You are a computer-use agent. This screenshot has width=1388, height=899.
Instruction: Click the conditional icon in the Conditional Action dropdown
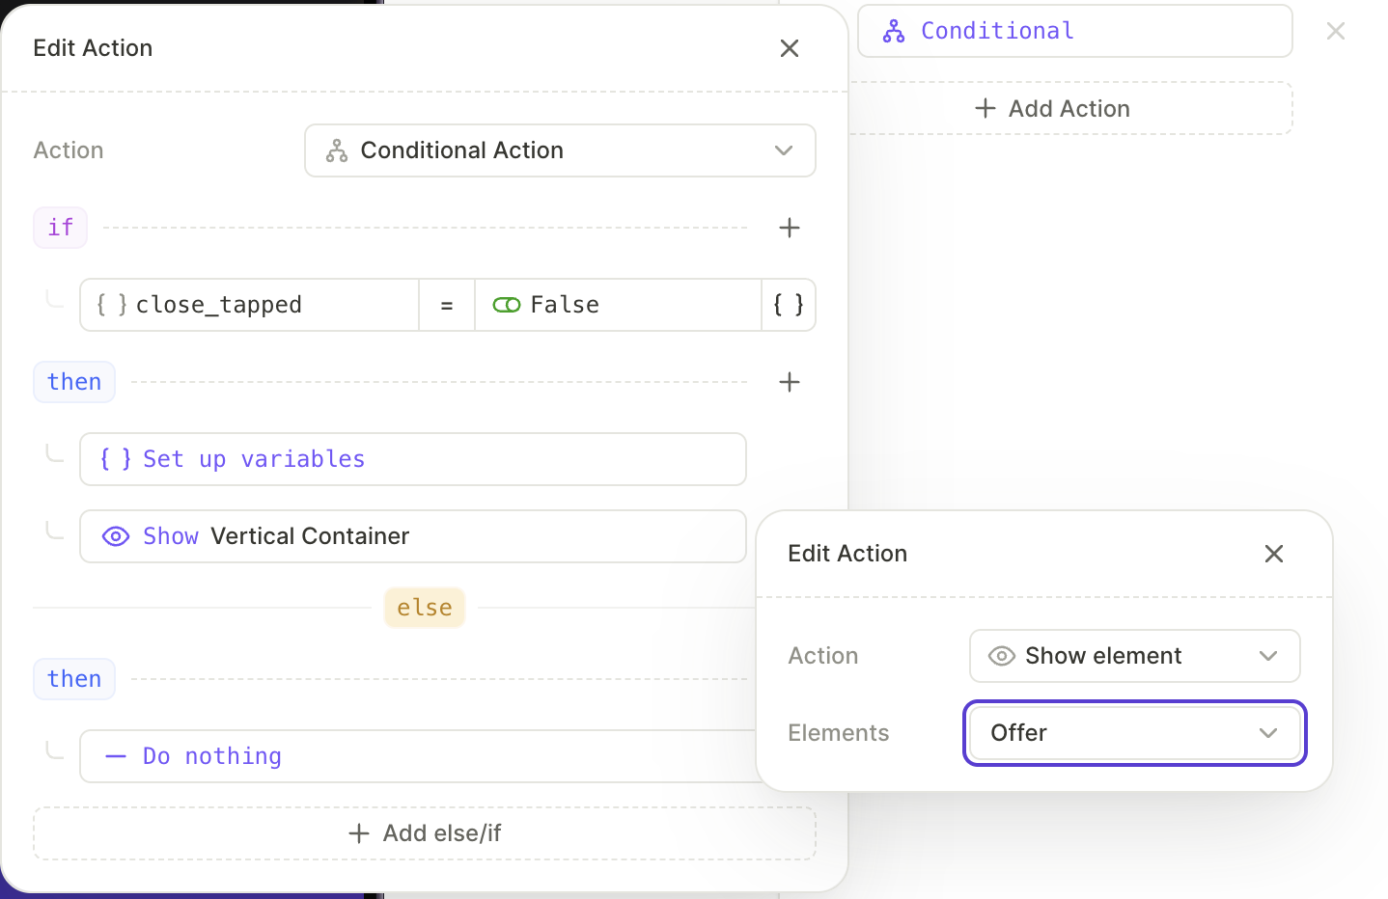point(337,150)
